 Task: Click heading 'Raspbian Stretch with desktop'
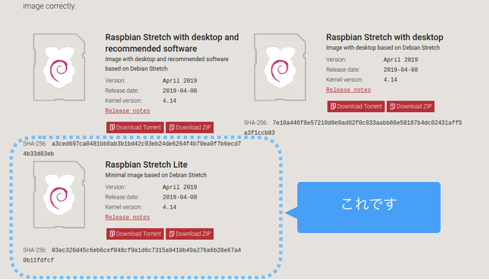385,38
